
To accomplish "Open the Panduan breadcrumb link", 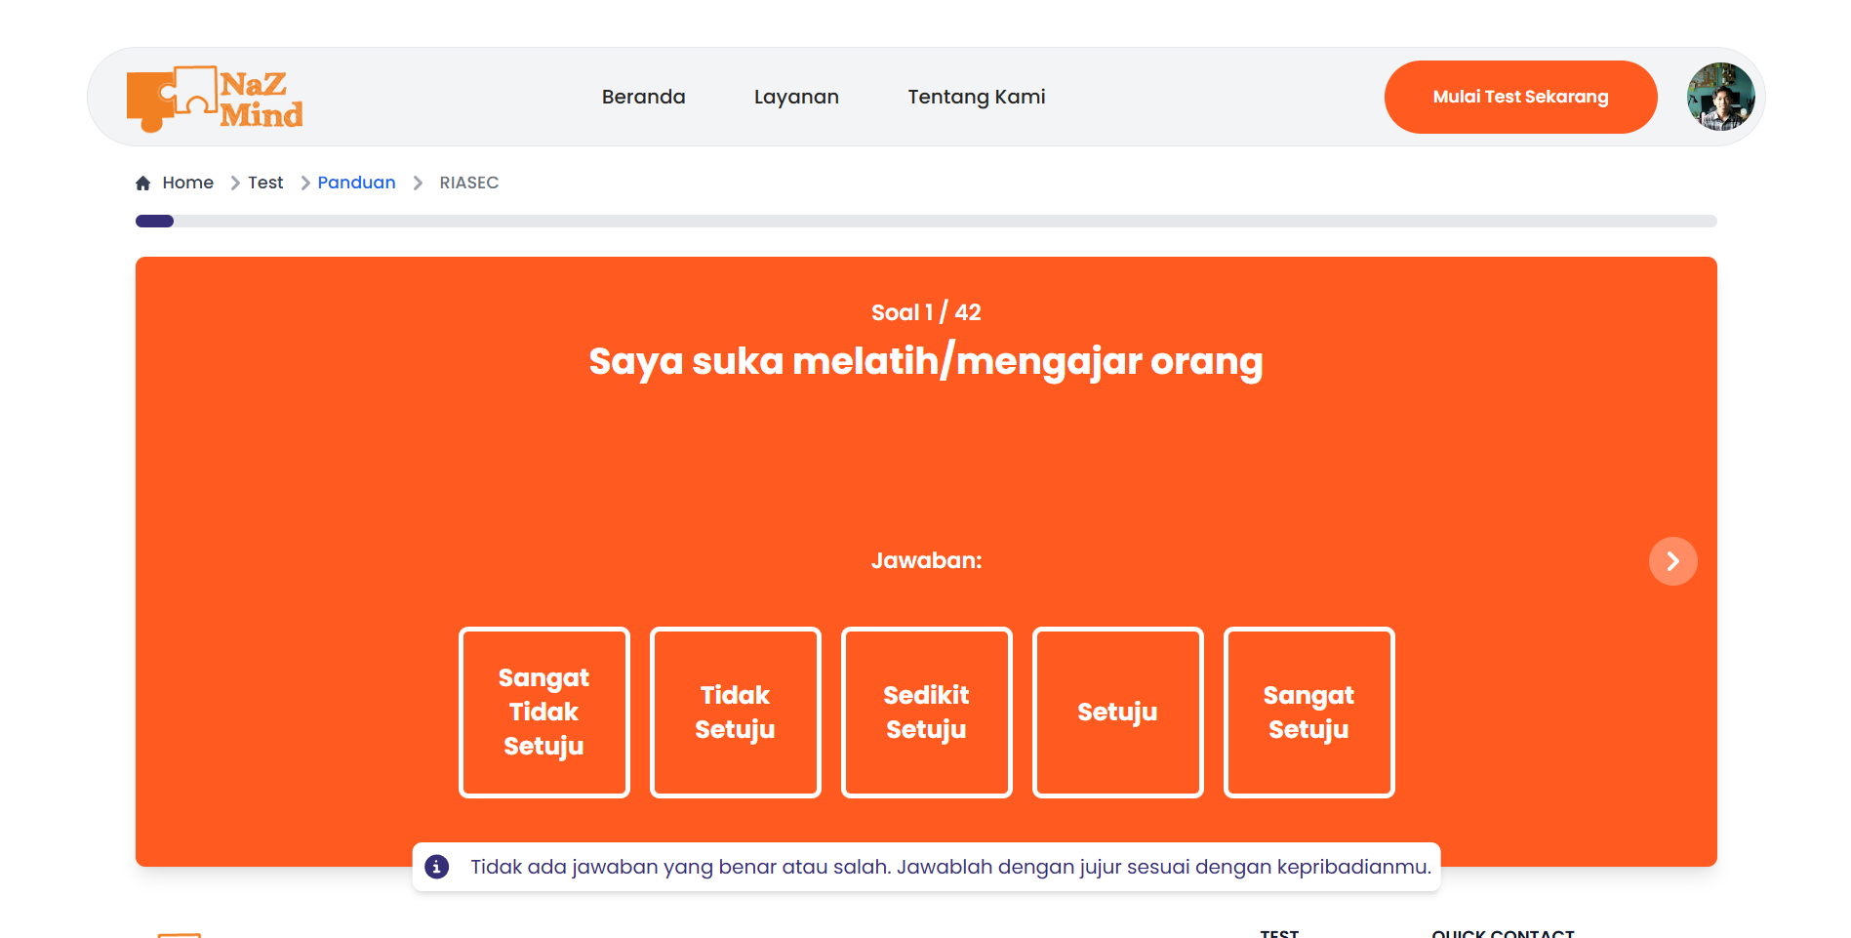I will 357,183.
